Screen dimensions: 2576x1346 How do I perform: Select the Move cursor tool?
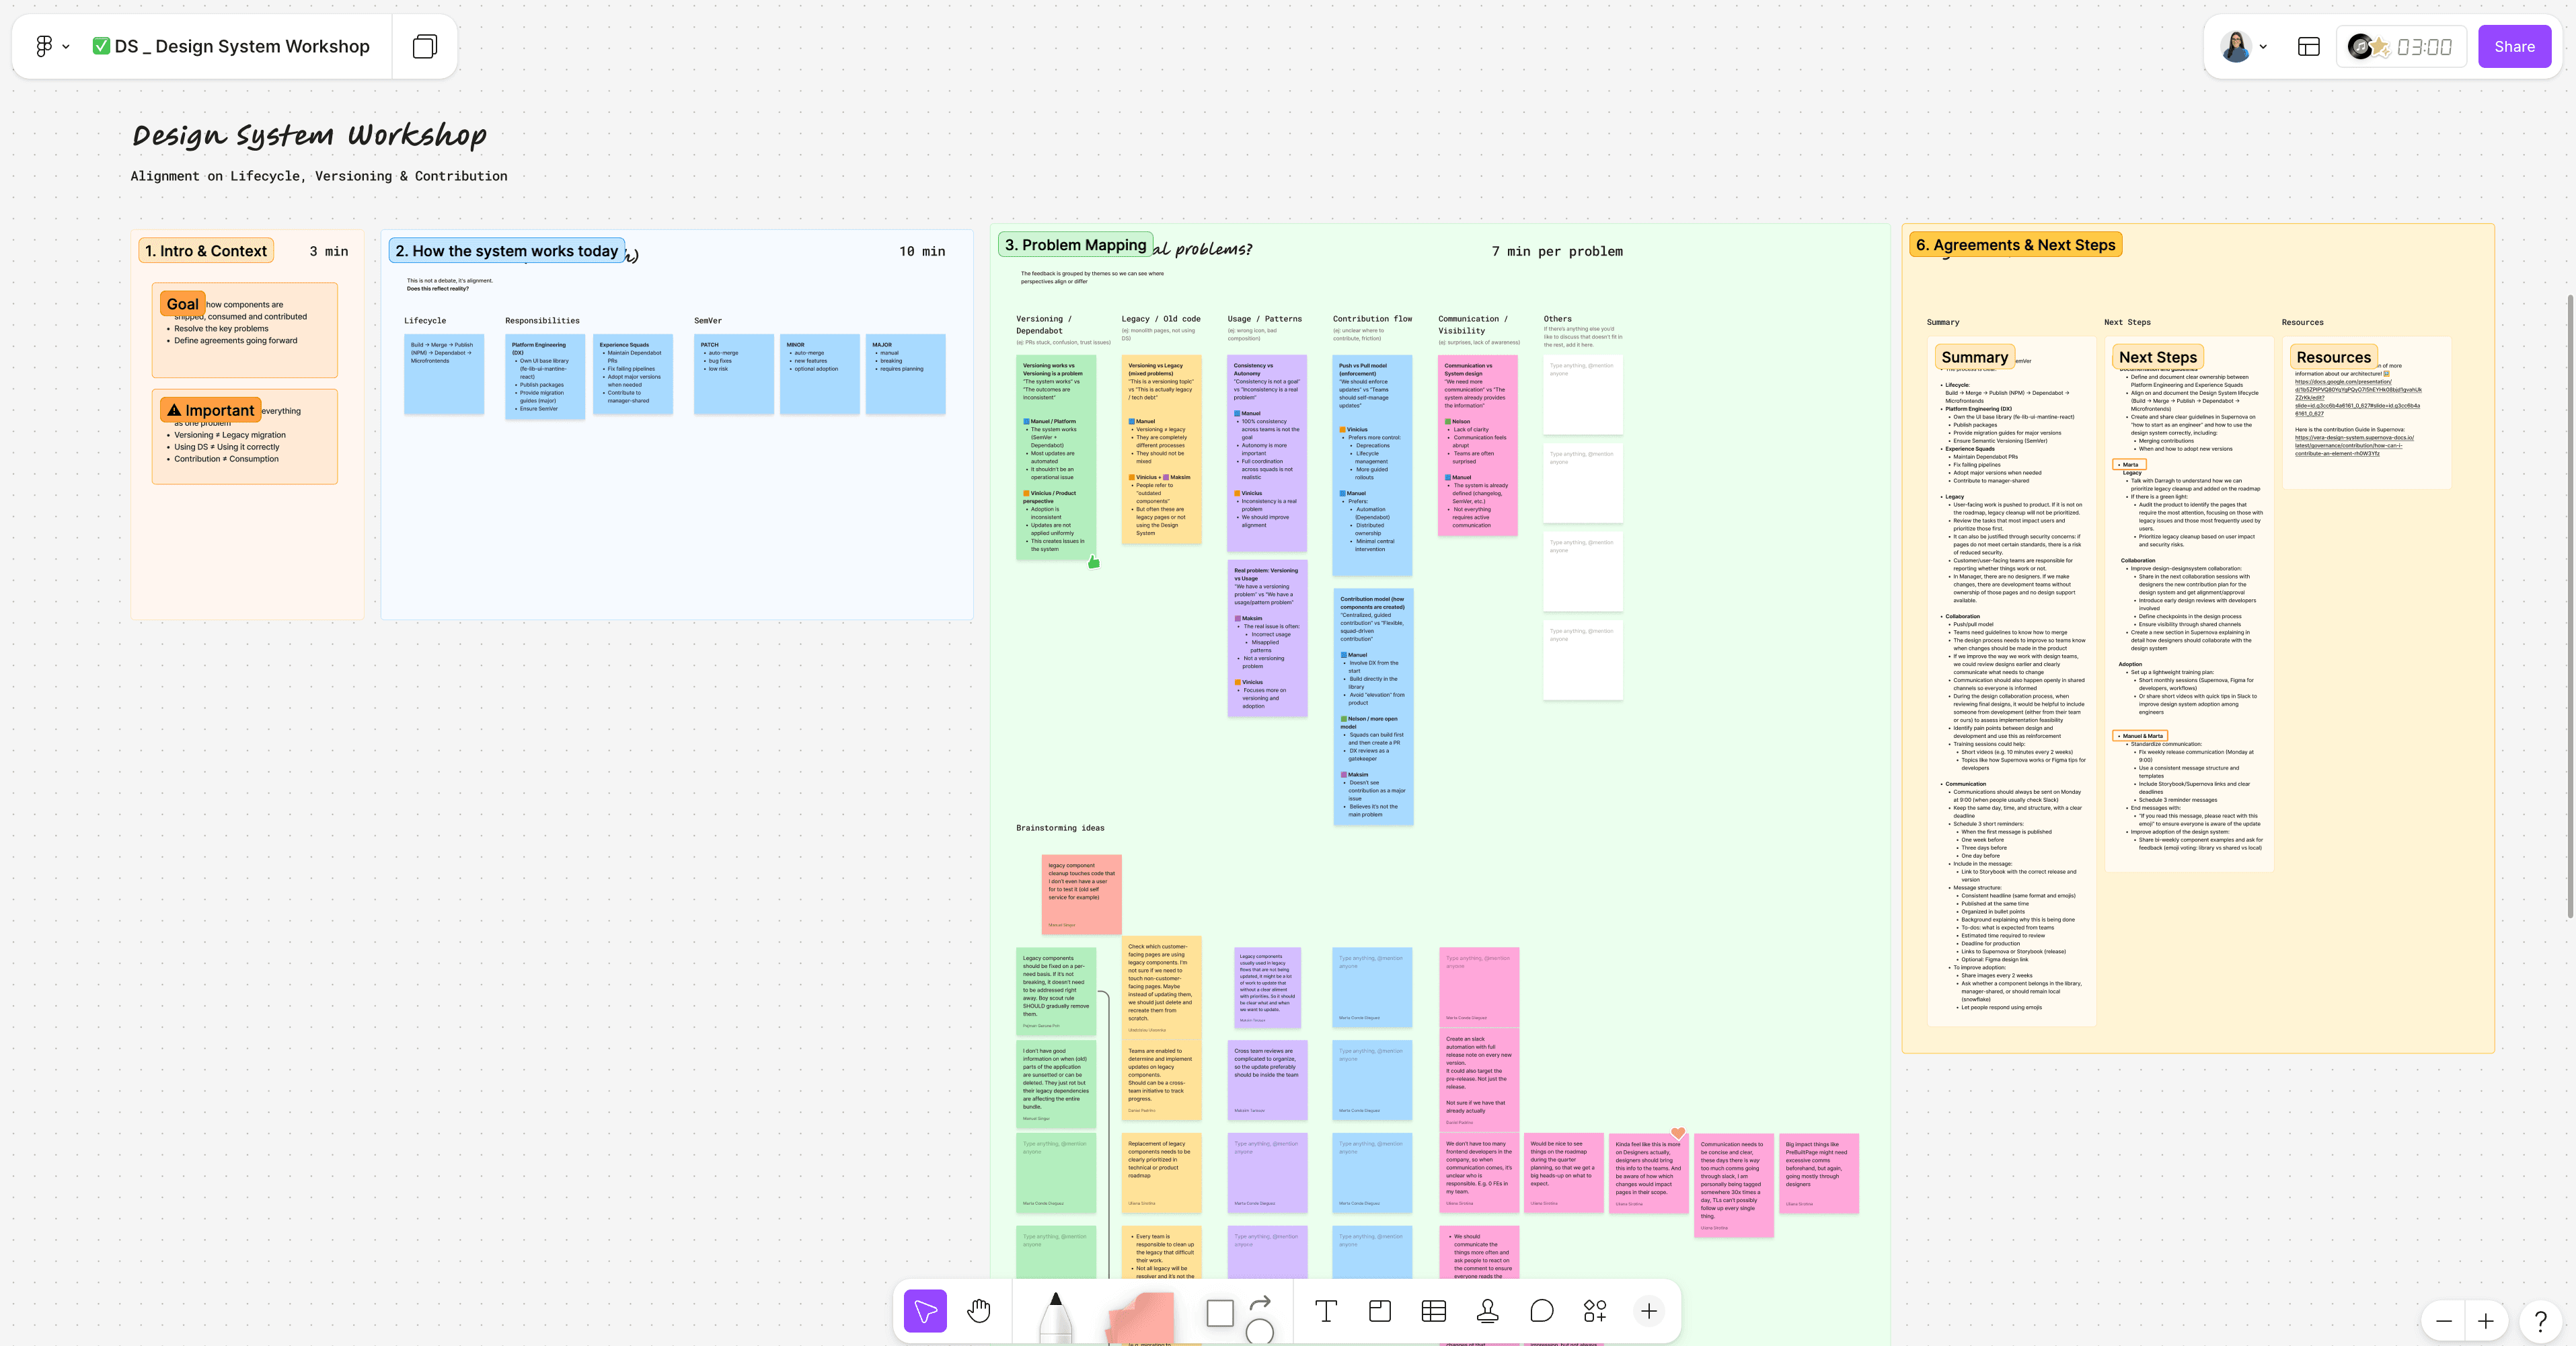tap(925, 1311)
